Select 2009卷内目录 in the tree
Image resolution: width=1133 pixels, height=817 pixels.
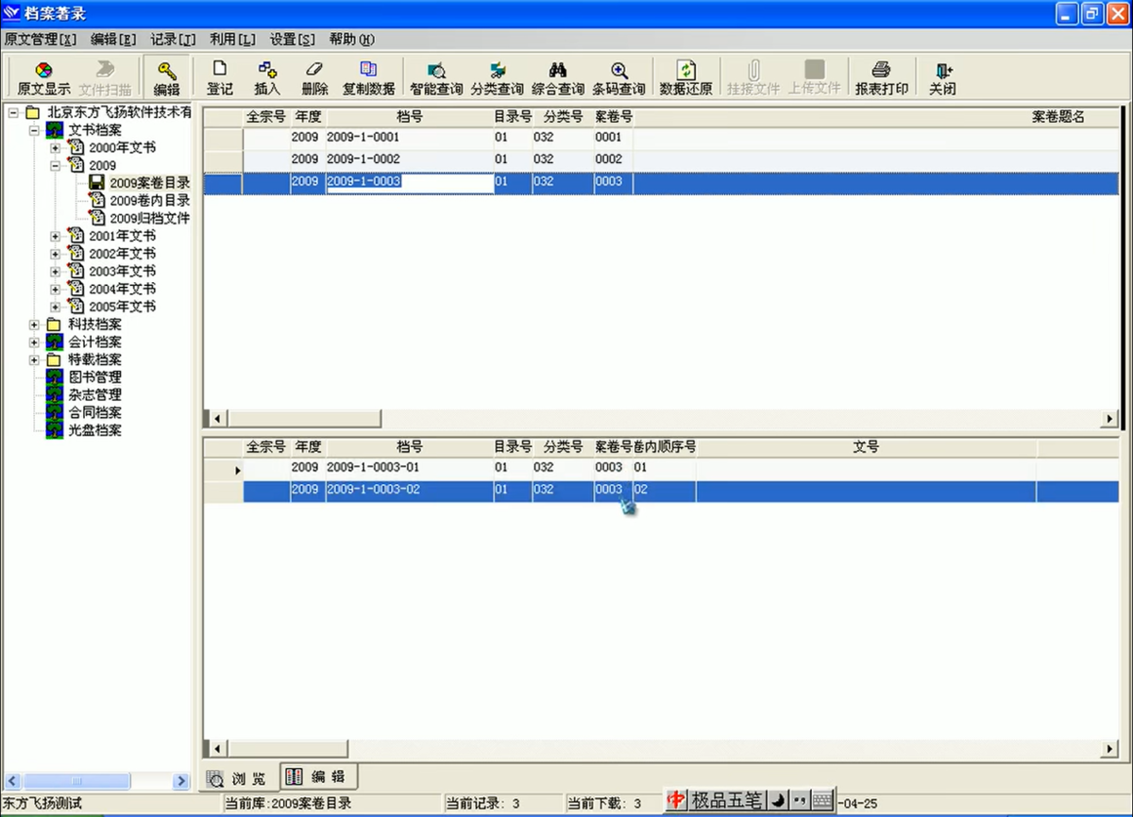[x=149, y=201]
